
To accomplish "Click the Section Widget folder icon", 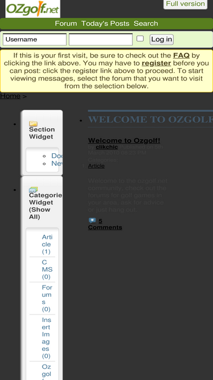I will [33, 124].
